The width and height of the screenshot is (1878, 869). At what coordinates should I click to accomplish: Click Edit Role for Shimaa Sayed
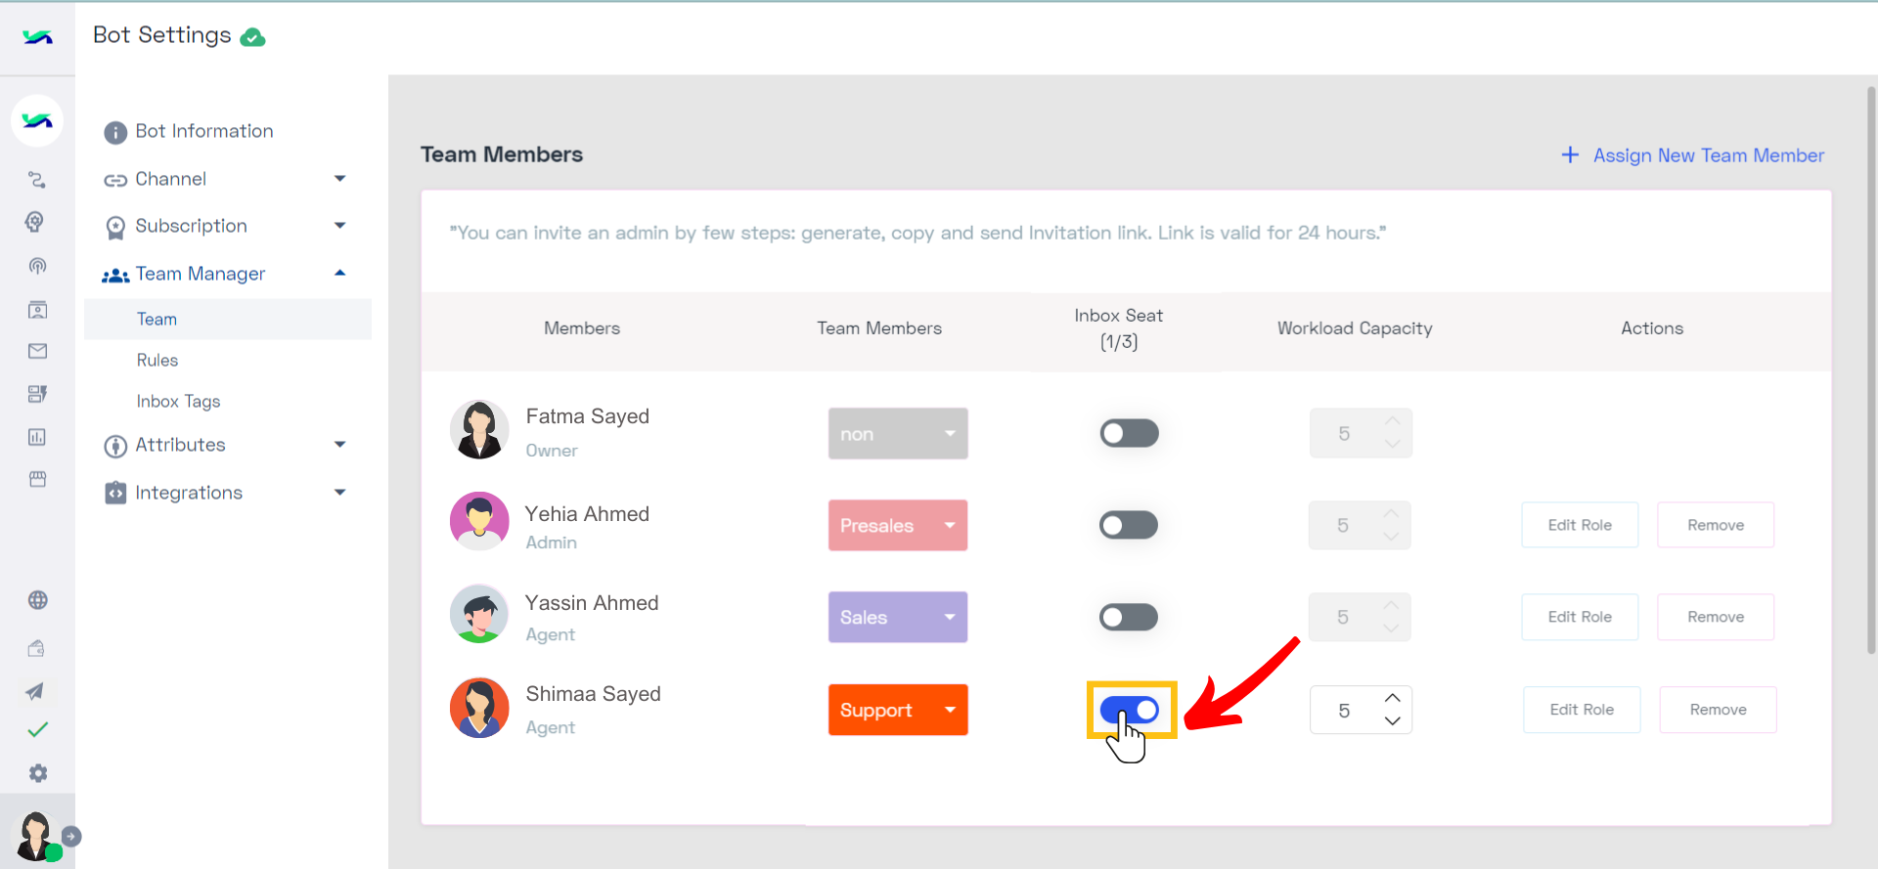(x=1582, y=710)
